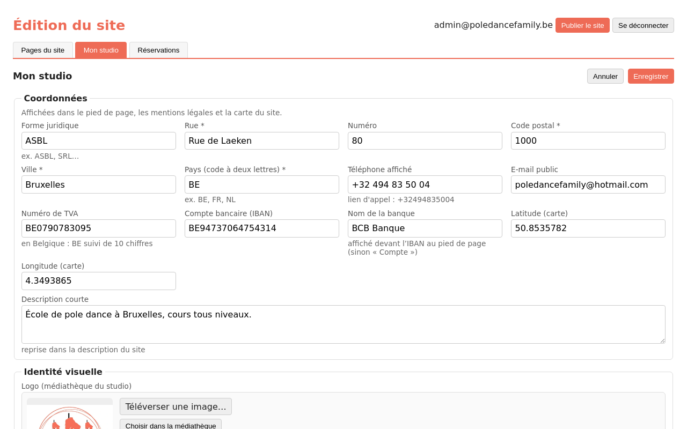Click the Édition du site heading

click(69, 25)
